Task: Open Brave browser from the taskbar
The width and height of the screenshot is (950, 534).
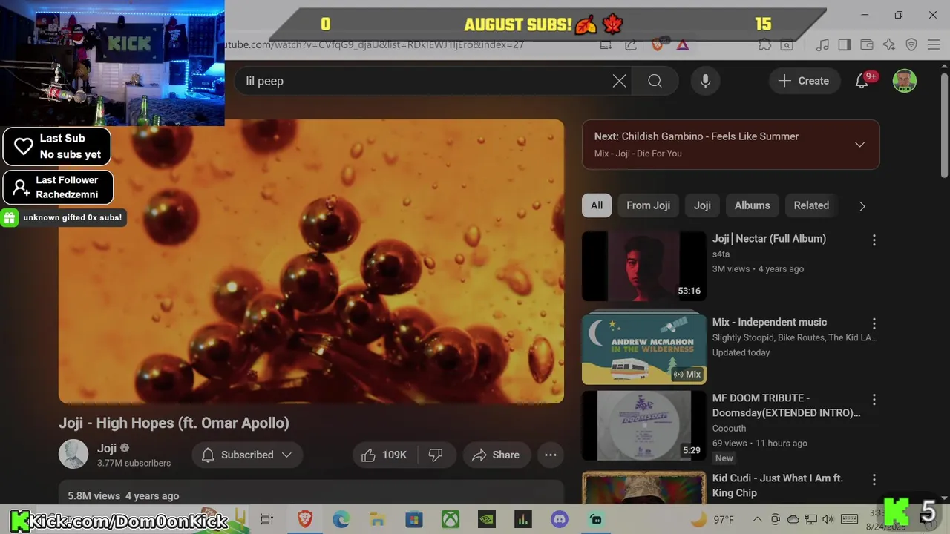Action: point(304,520)
